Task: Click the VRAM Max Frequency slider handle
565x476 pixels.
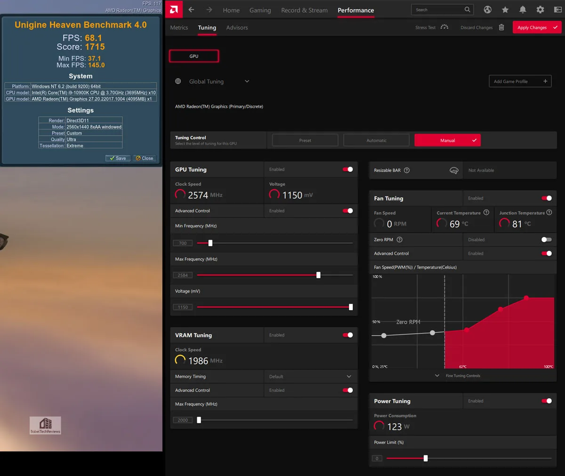Action: [x=199, y=420]
